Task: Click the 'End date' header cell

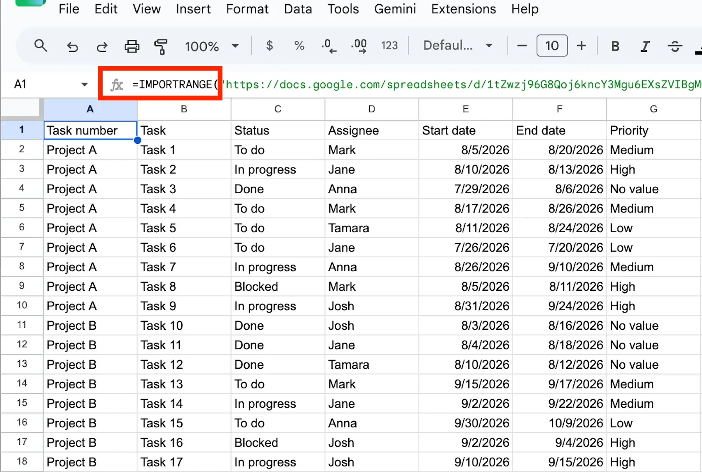Action: 560,130
